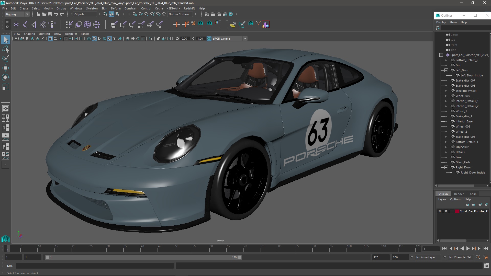Click the Create joints shelf icon
The image size is (491, 276).
[x=25, y=25]
